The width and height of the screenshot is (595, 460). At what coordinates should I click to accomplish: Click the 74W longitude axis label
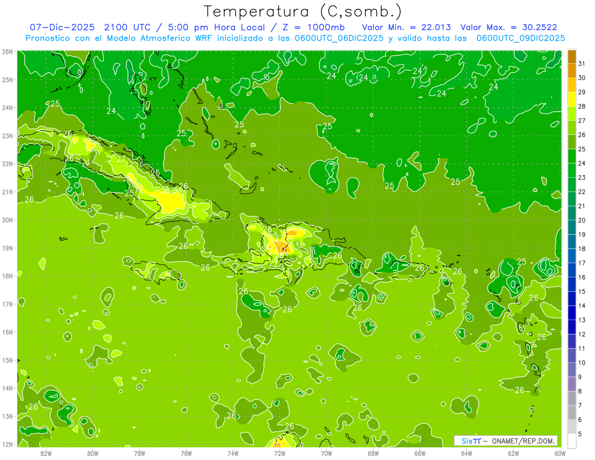233,453
